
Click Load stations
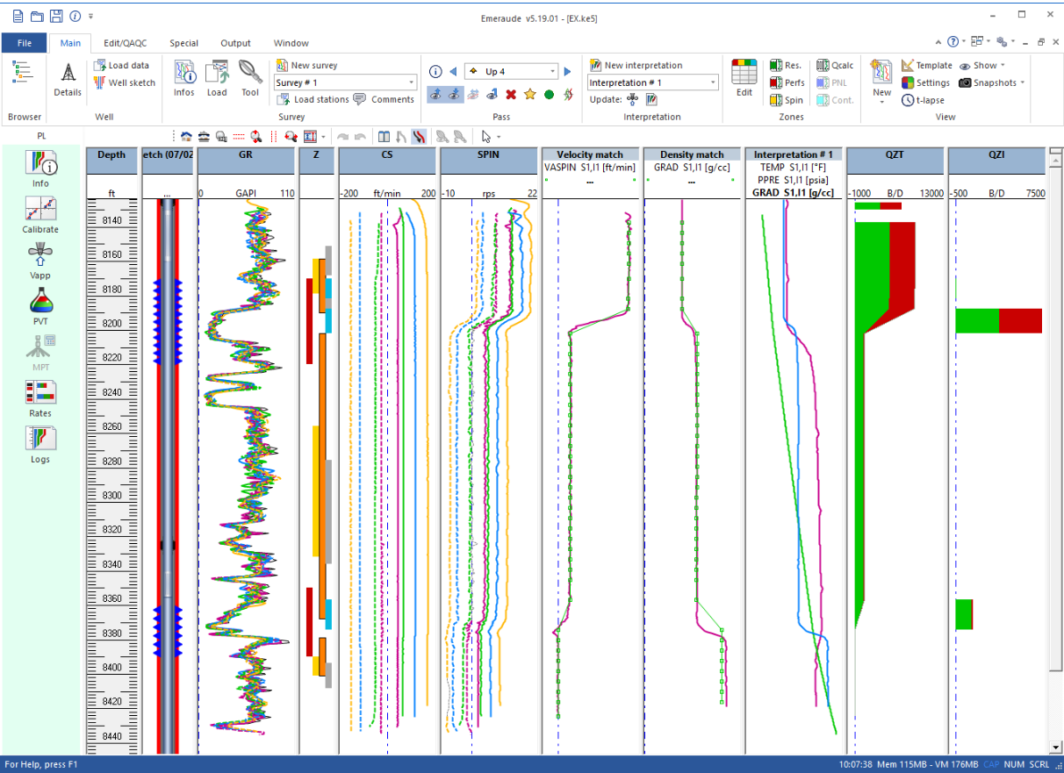313,99
